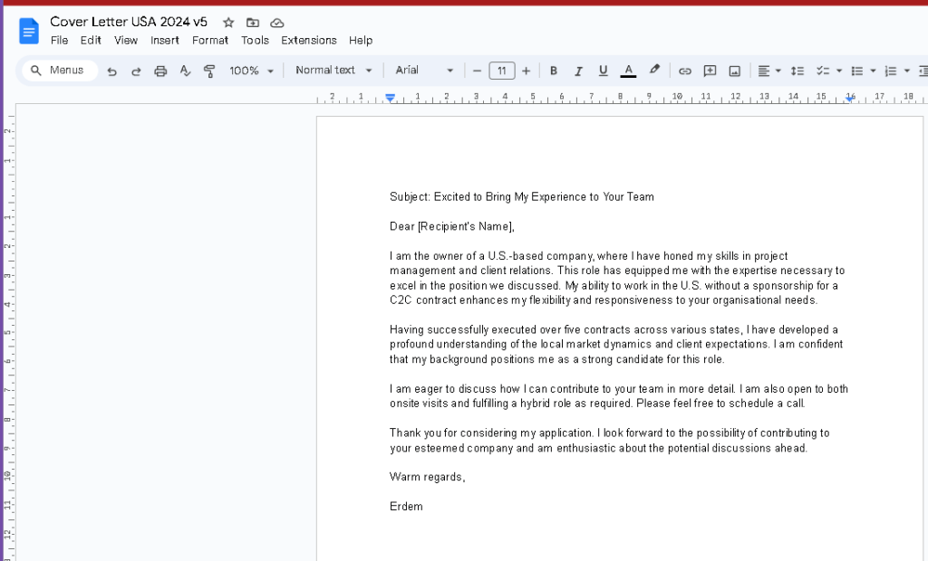
Task: Add a comment using toolbar icon
Action: 710,71
